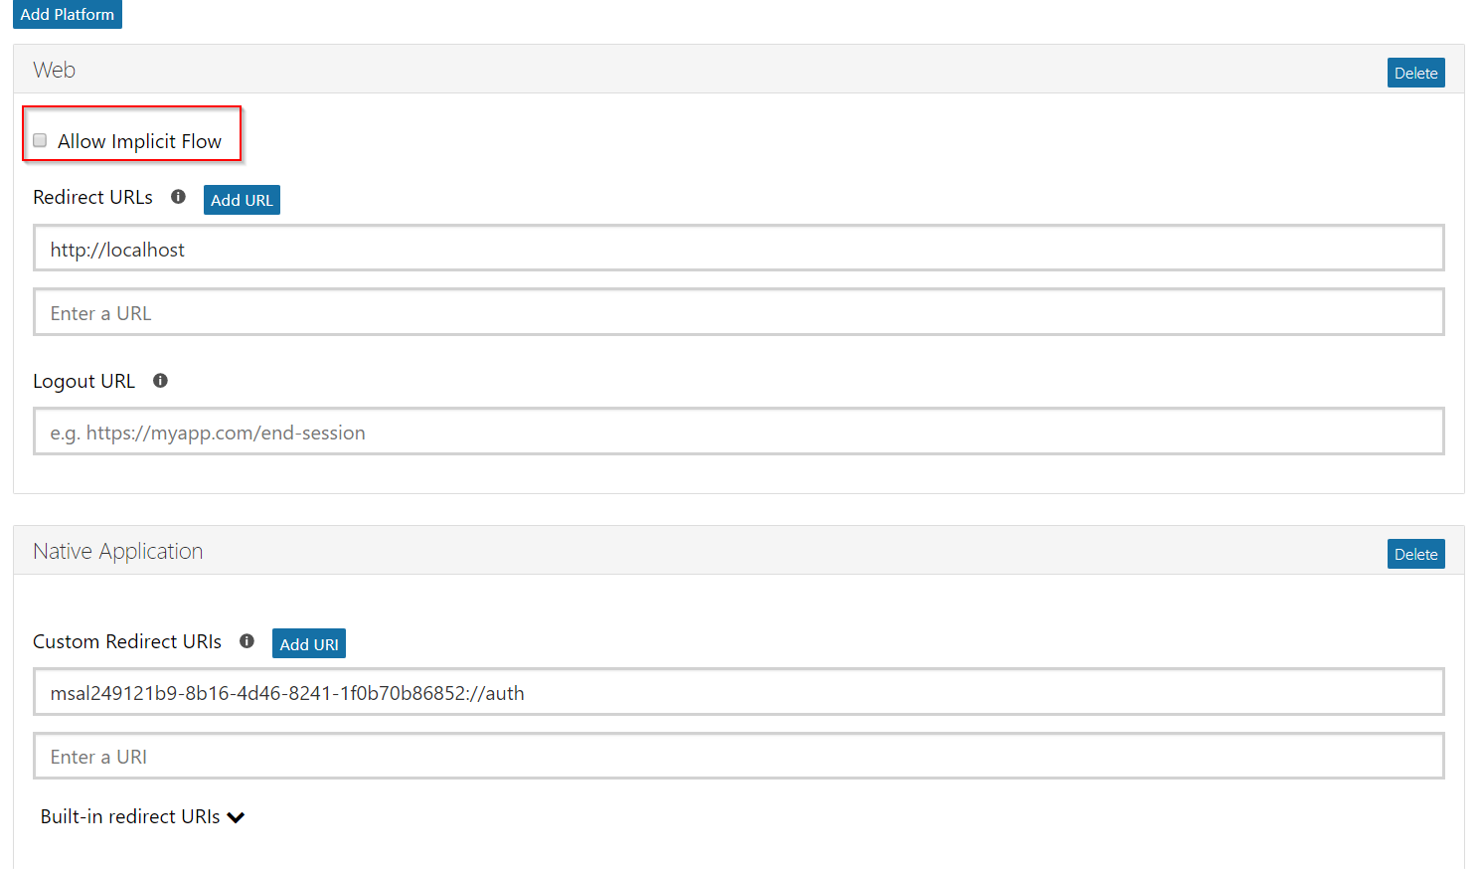Image resolution: width=1481 pixels, height=869 pixels.
Task: Click the Custom Redirect URIs label
Action: (x=127, y=641)
